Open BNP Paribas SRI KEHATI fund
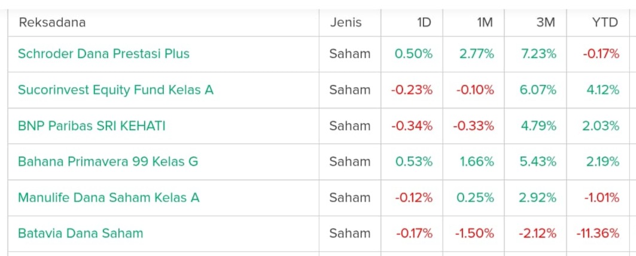Image resolution: width=636 pixels, height=256 pixels. [92, 126]
